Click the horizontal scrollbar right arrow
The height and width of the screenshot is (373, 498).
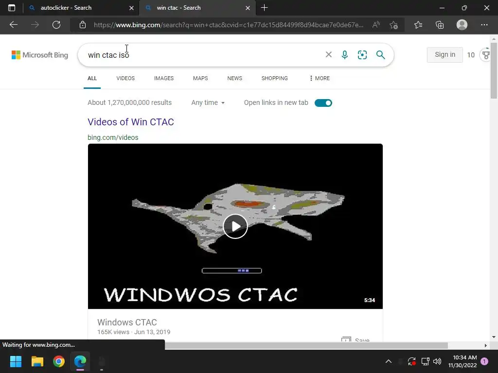click(x=486, y=345)
